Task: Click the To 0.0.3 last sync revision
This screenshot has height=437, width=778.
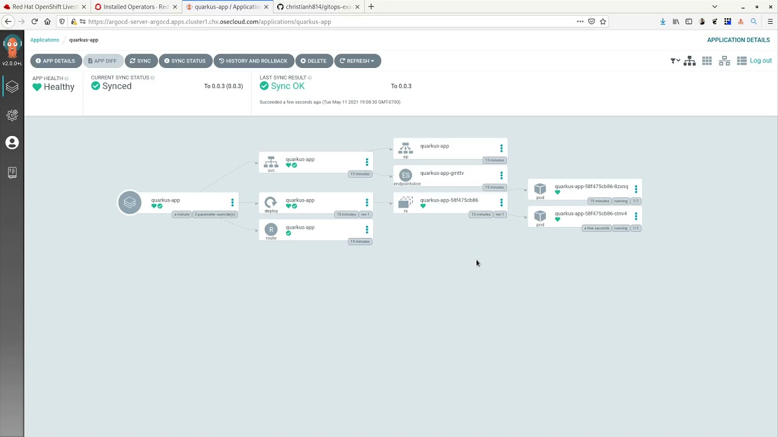Action: tap(401, 86)
